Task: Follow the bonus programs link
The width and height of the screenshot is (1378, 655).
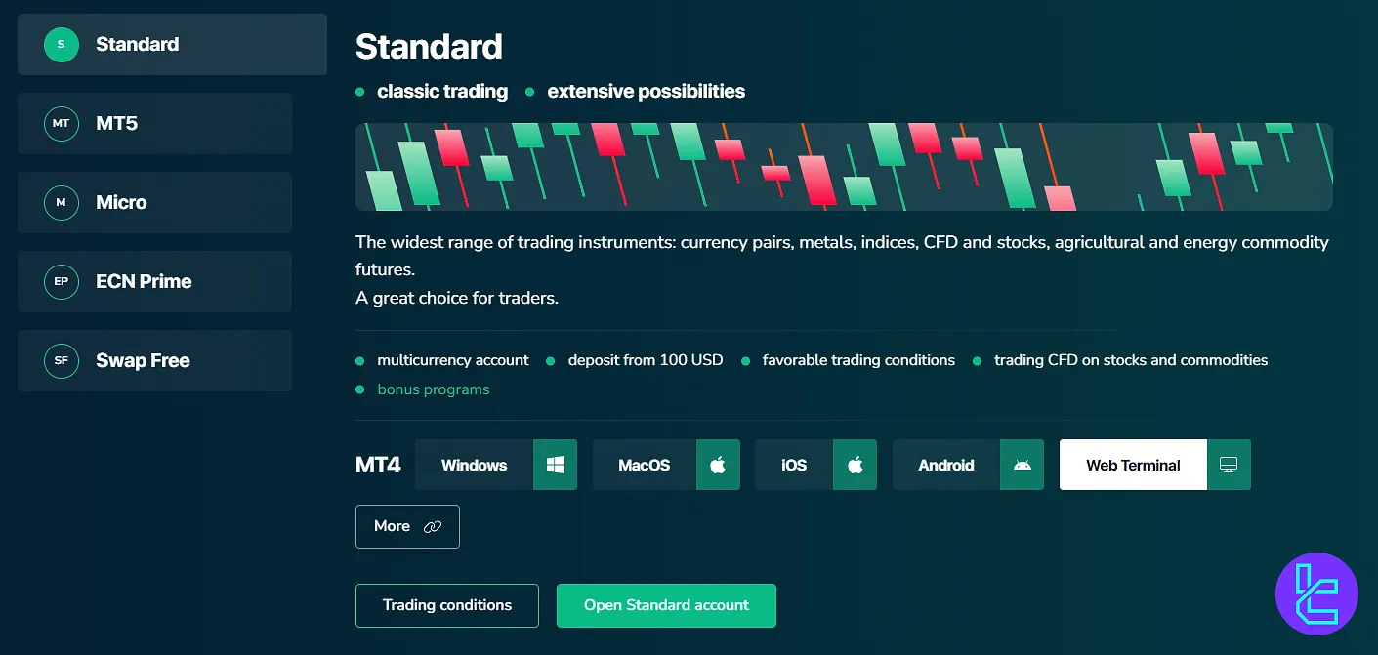Action: pyautogui.click(x=434, y=389)
